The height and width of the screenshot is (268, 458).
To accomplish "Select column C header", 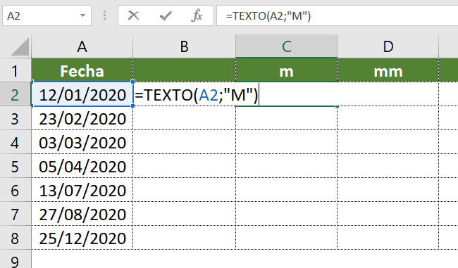I will point(286,46).
